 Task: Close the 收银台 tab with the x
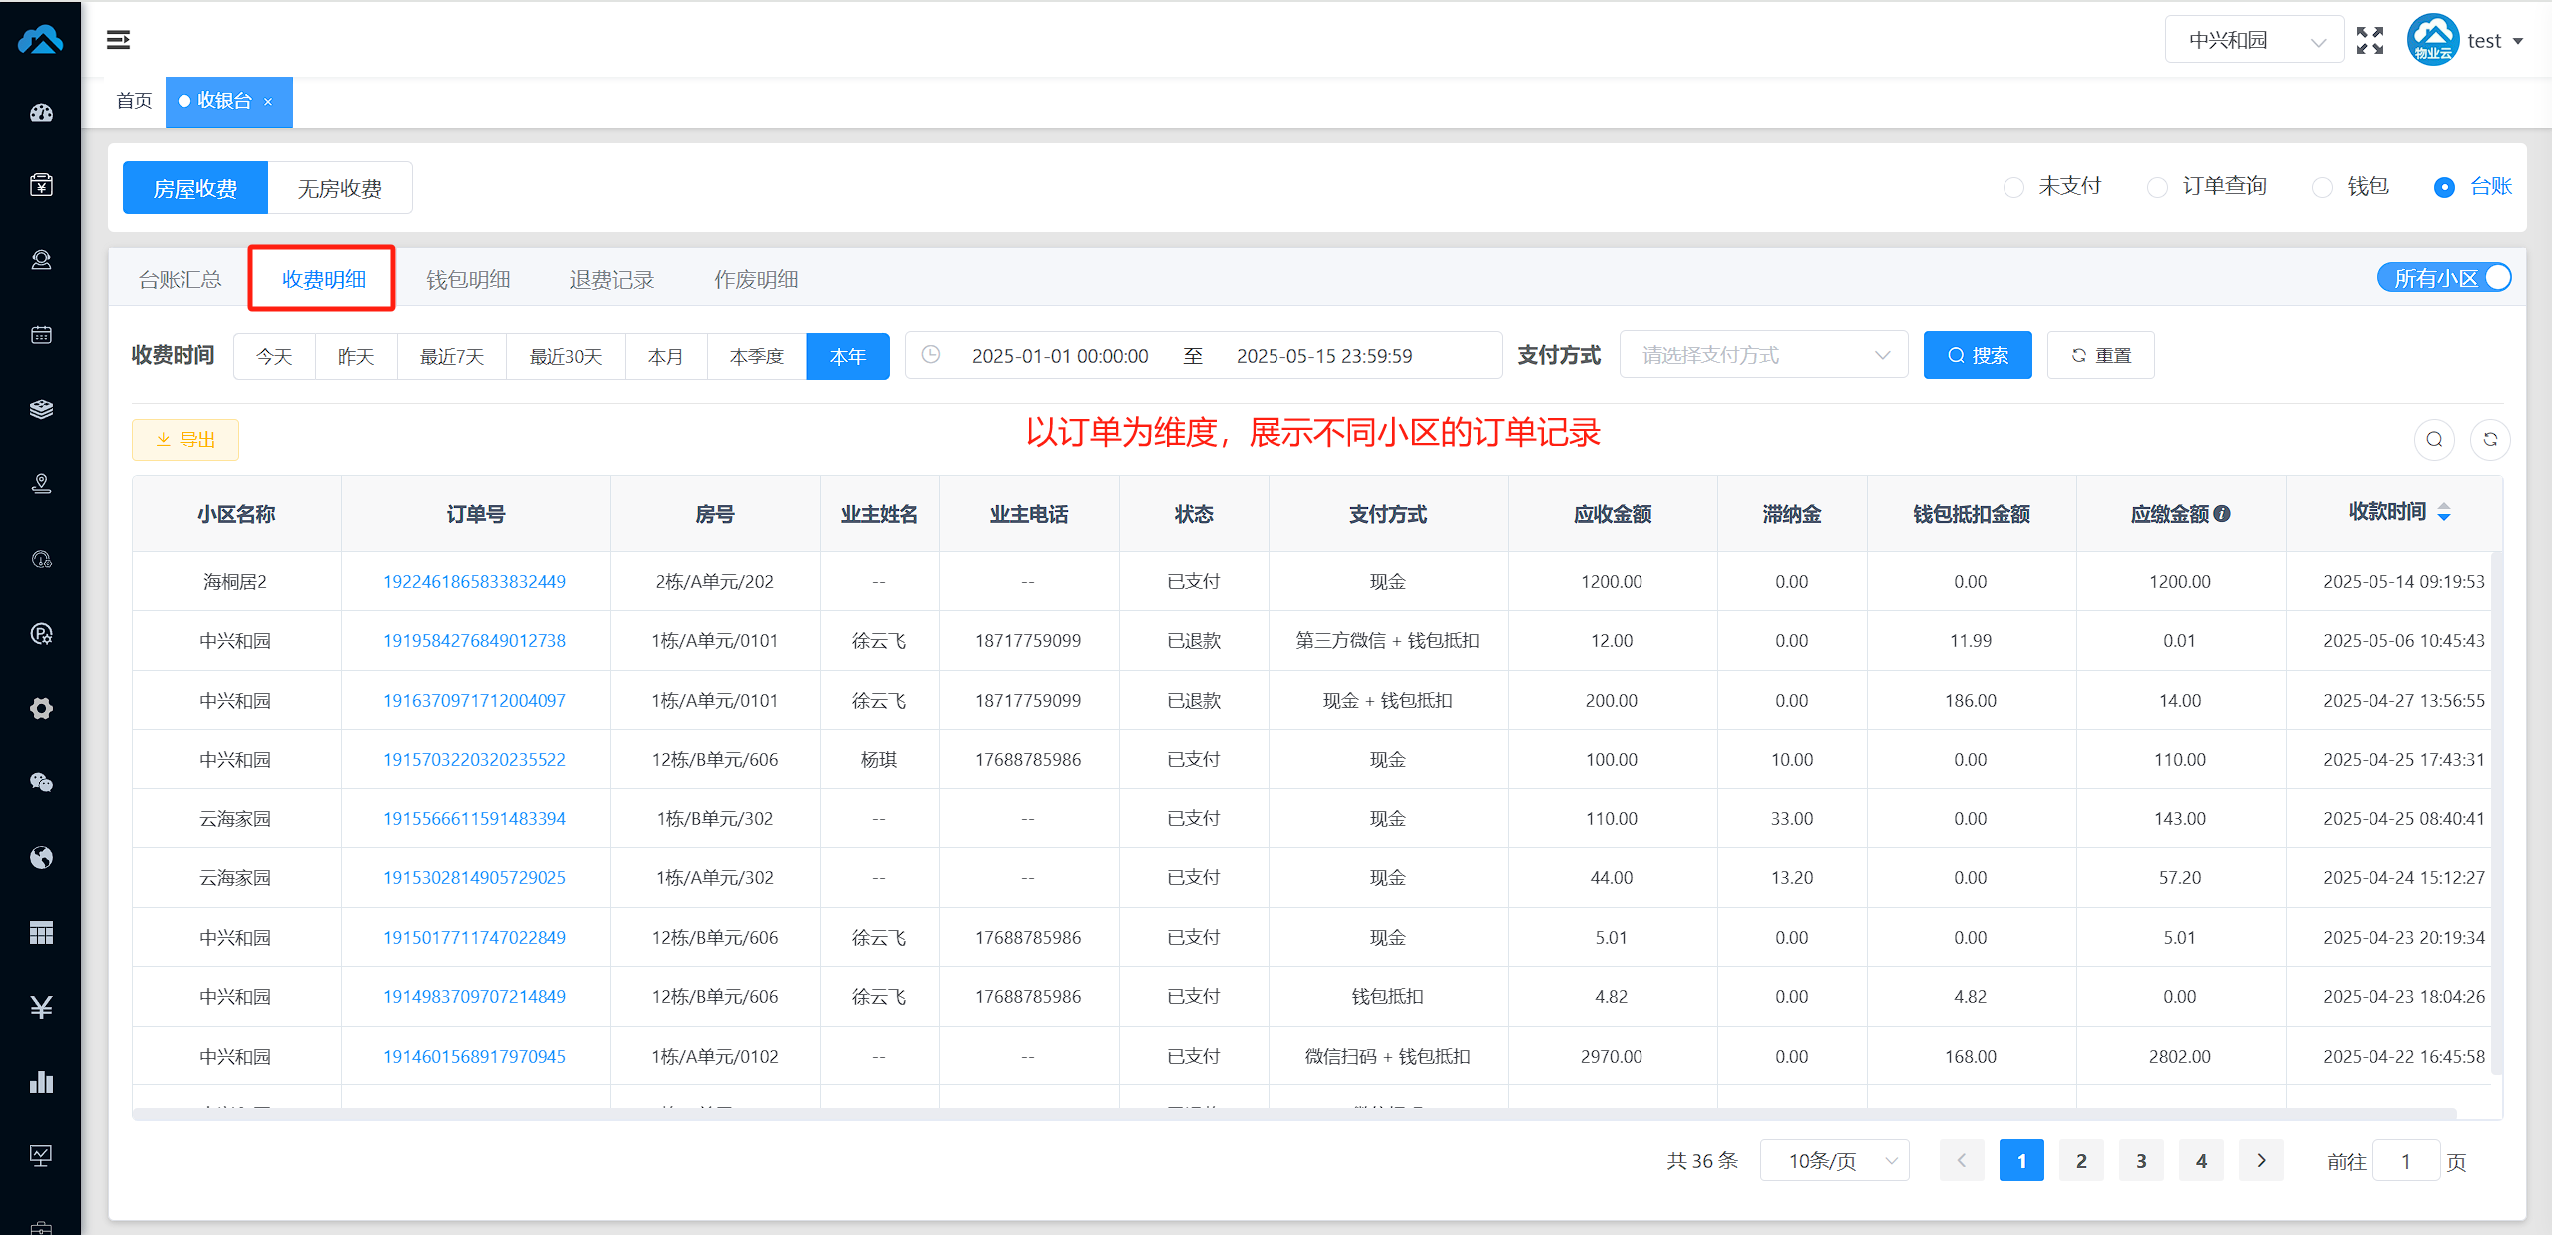[268, 102]
